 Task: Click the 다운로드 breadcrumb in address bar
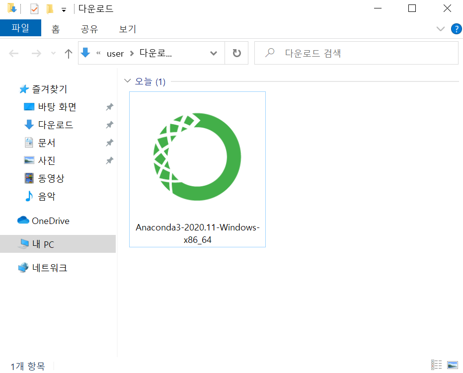[155, 53]
